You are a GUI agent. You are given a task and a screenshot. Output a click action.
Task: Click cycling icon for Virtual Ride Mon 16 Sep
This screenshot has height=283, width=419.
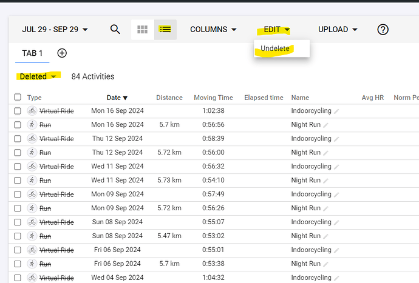click(x=32, y=111)
